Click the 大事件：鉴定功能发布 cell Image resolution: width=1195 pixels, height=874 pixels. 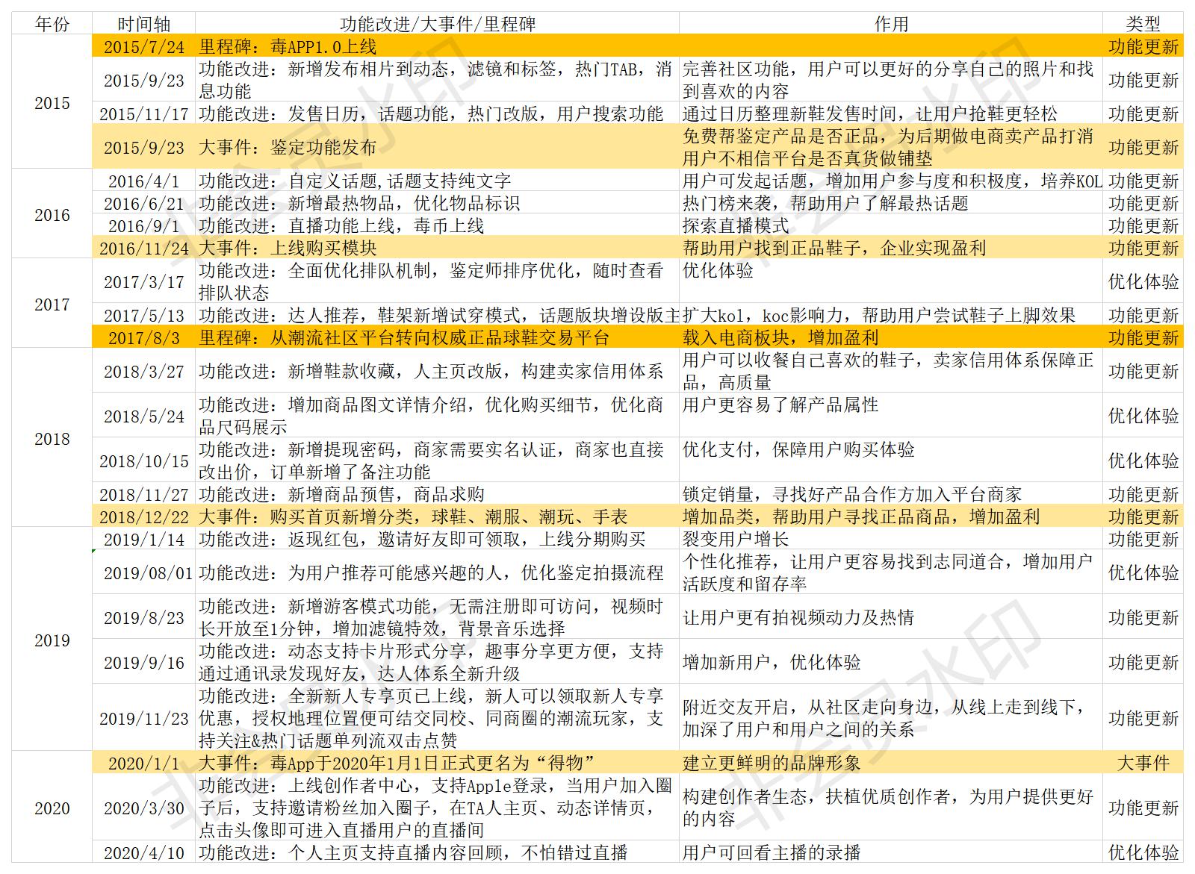(438, 146)
